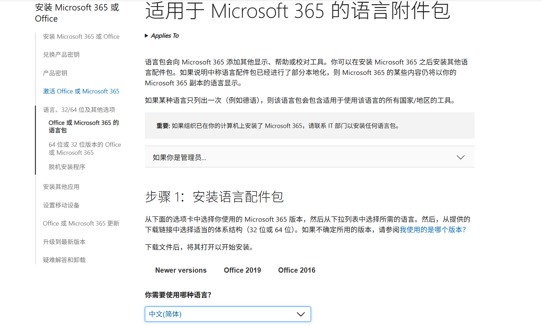Switch to the Office 2016 tab
The image size is (542, 326).
297,270
